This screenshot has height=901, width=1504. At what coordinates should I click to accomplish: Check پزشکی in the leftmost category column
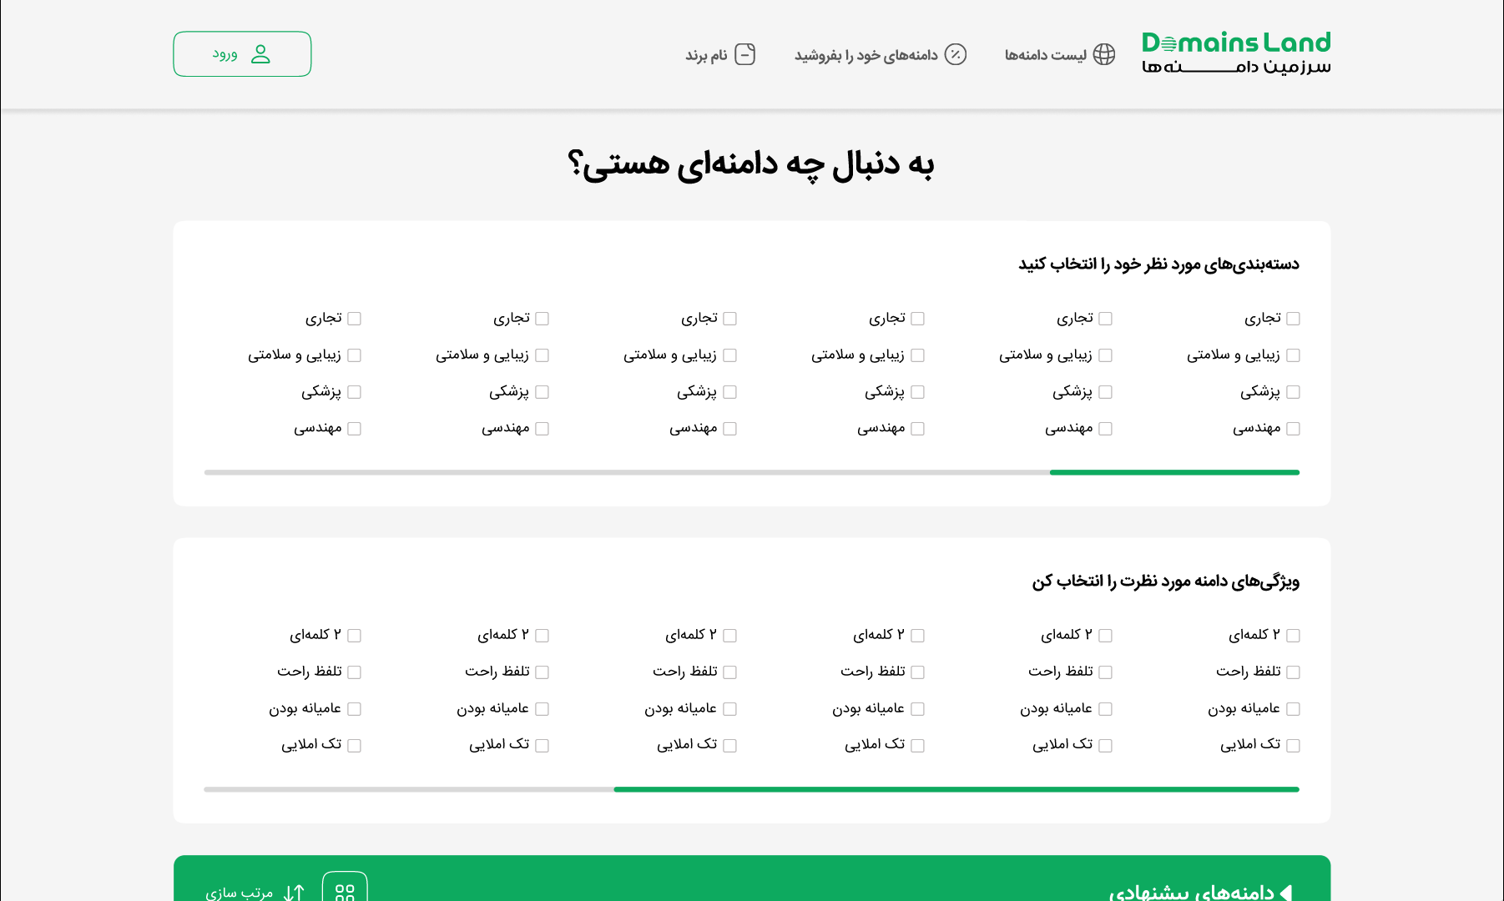[354, 392]
